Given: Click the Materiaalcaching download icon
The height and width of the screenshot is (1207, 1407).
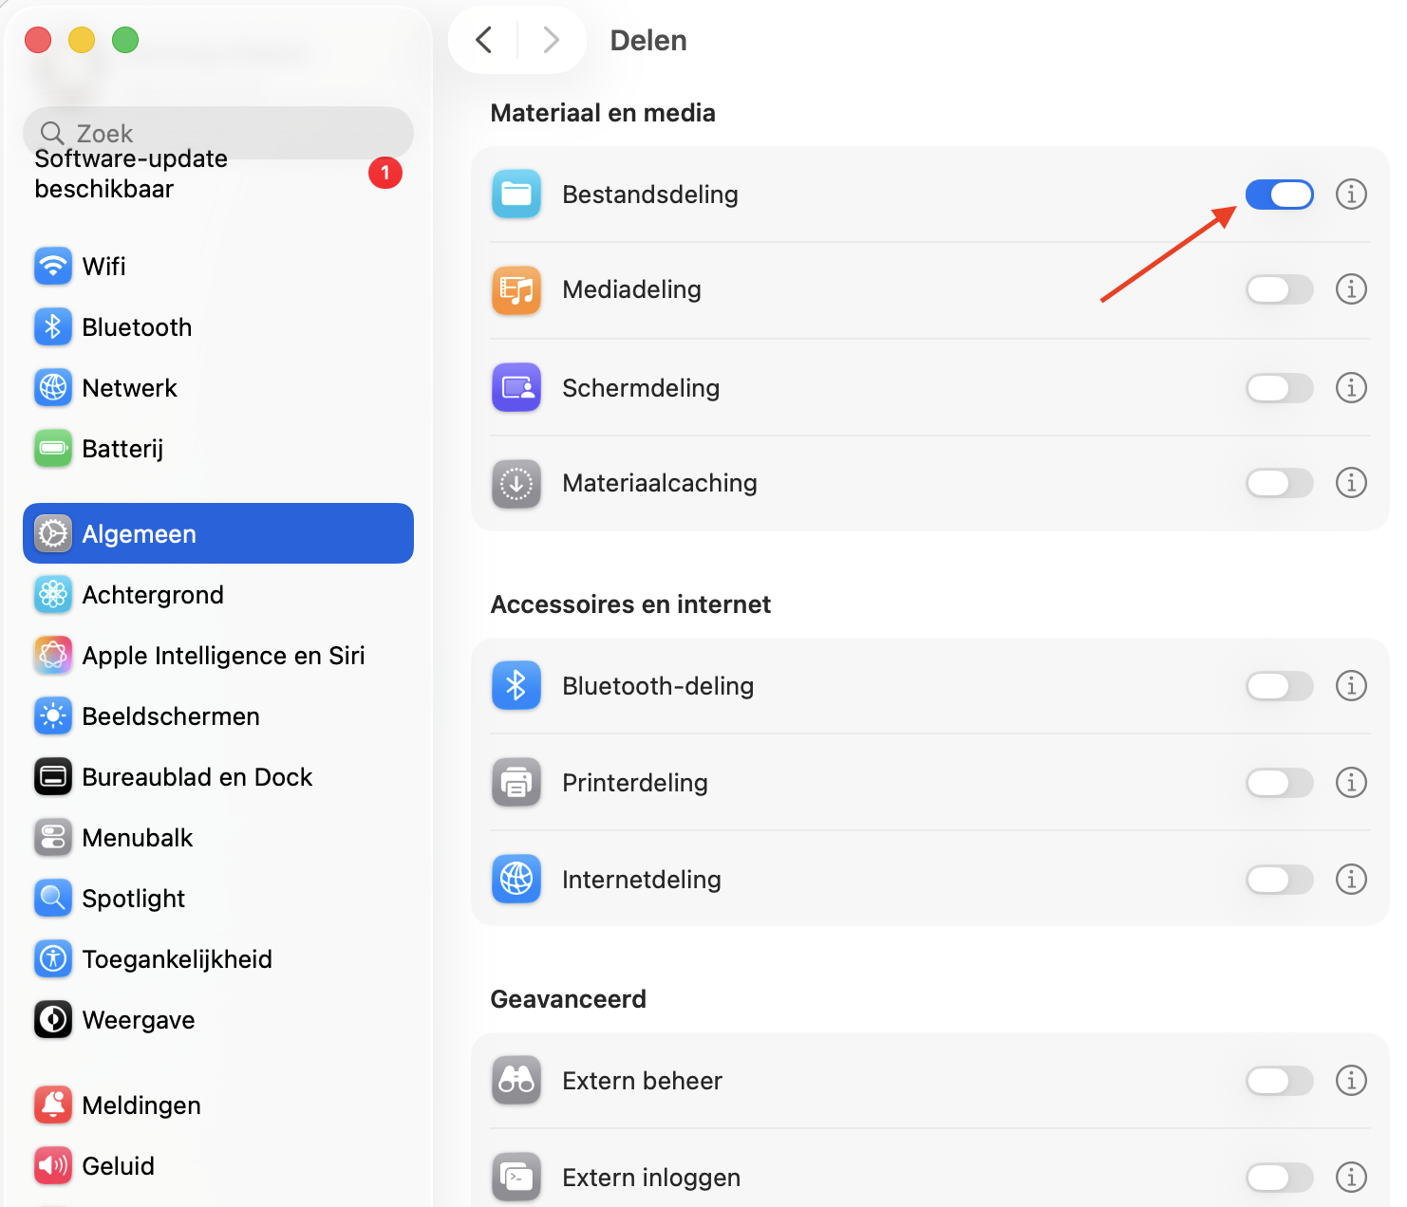Looking at the screenshot, I should [516, 484].
